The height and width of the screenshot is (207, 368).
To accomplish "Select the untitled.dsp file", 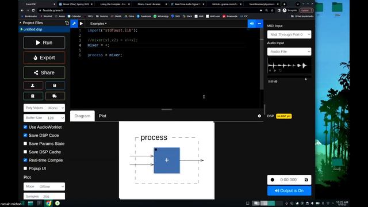I will point(44,29).
